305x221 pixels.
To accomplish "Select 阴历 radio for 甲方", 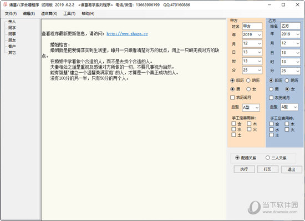I will point(248,81).
